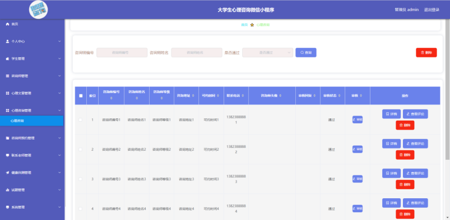Expand 个人中心 using its chevron
This screenshot has width=450, height=220.
coord(59,41)
